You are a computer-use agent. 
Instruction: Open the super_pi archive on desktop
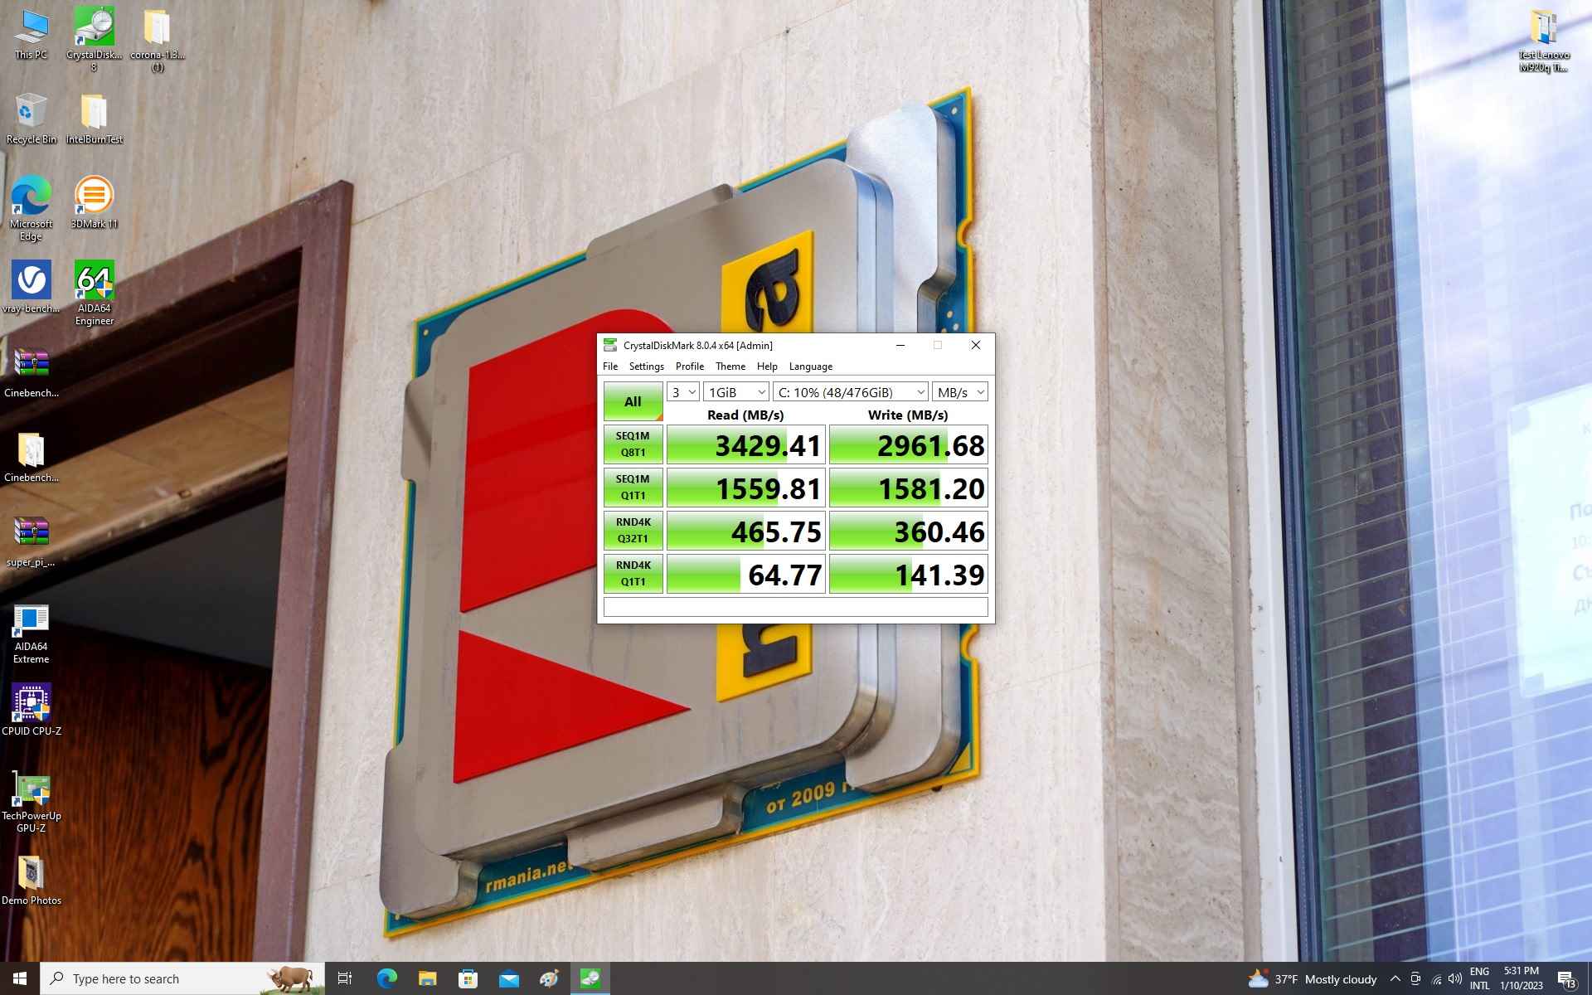[x=31, y=542]
